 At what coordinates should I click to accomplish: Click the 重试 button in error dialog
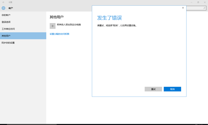coord(153,89)
